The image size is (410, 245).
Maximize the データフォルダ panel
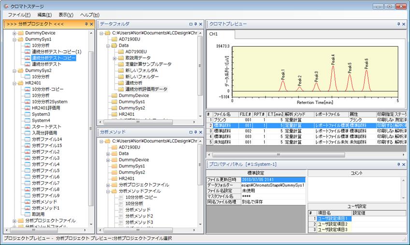[191, 24]
